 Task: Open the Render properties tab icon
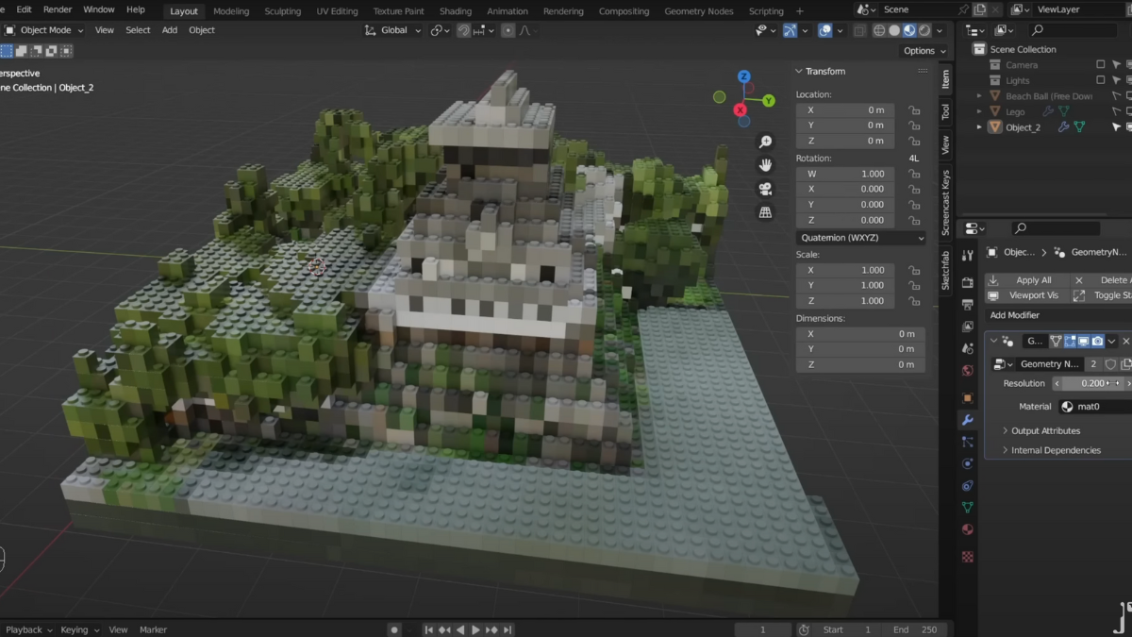click(967, 282)
